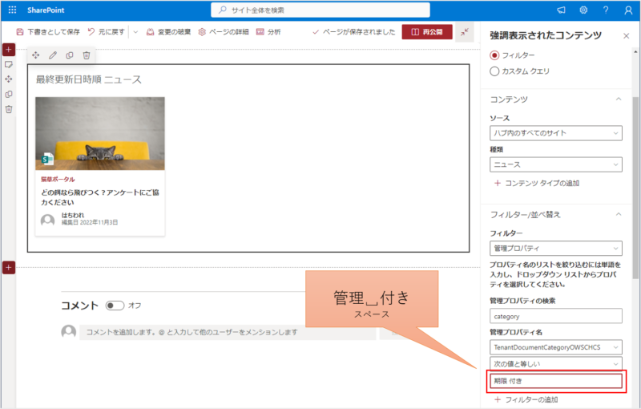Click the settings gear icon in header

click(583, 10)
